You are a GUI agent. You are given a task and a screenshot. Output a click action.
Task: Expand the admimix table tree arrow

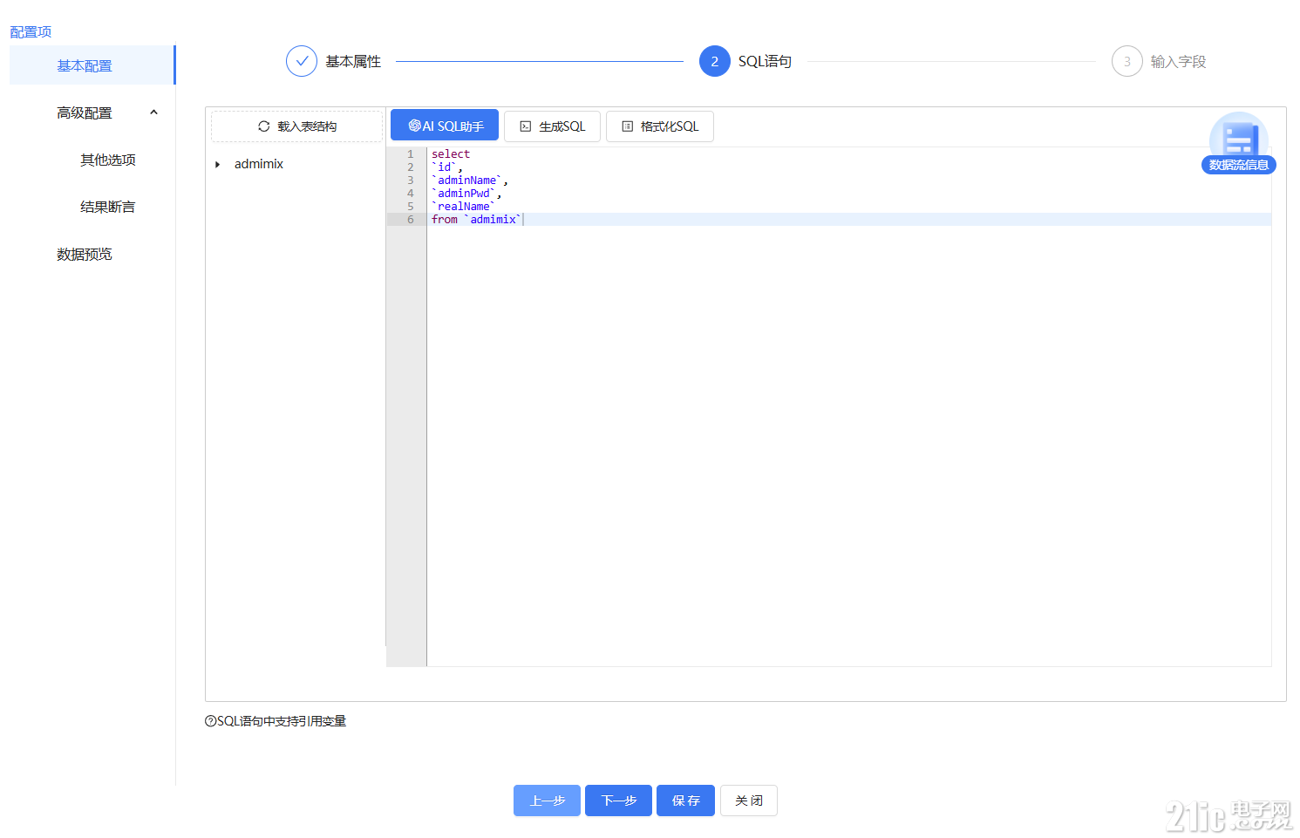click(218, 164)
